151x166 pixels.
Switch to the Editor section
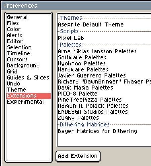[x=29, y=41]
